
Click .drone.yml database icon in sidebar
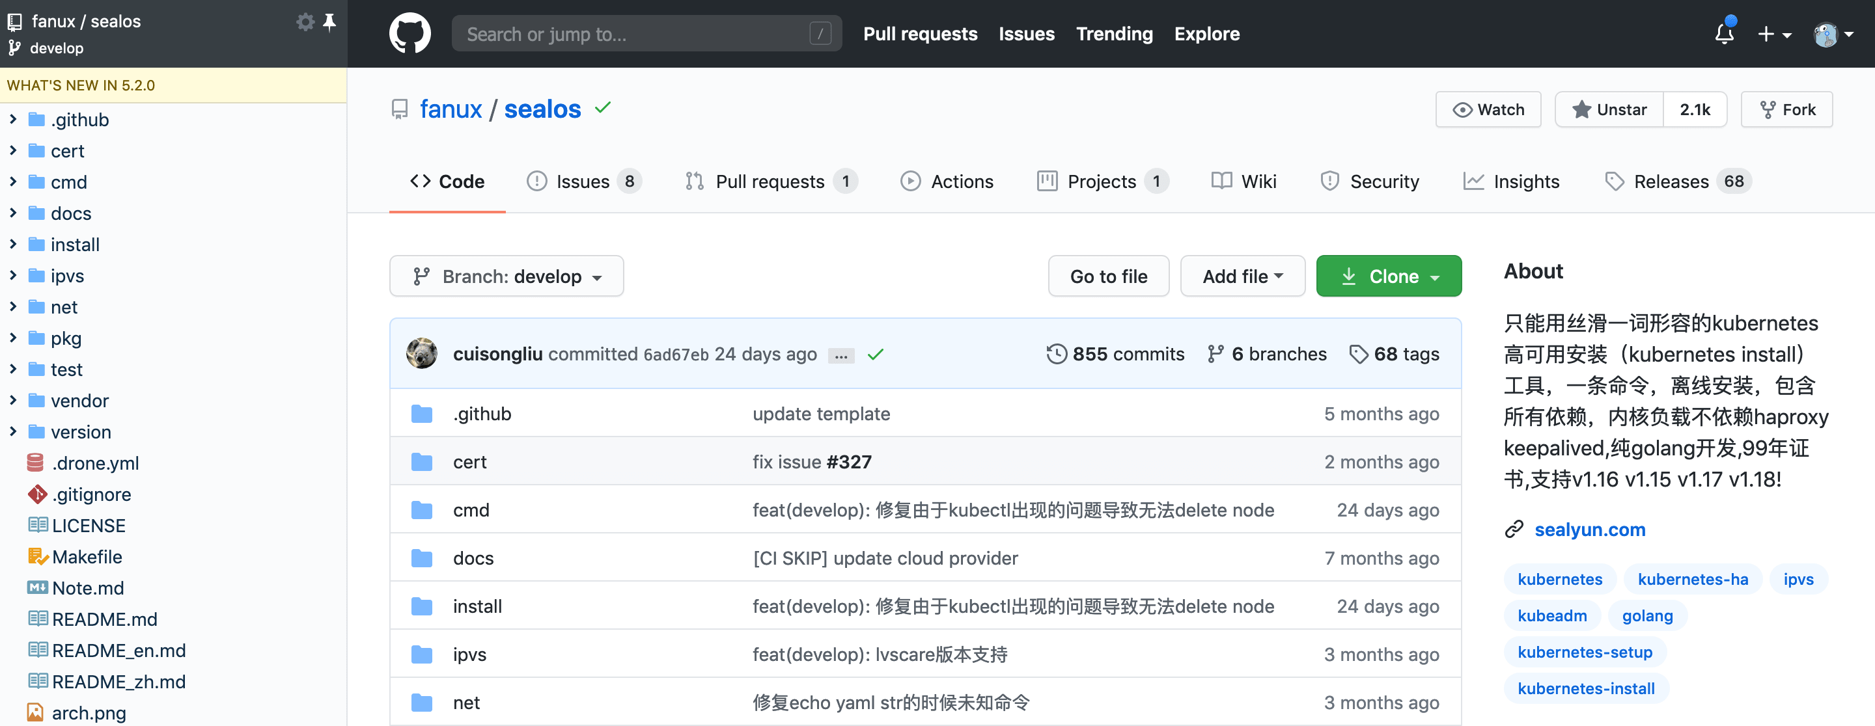tap(36, 463)
